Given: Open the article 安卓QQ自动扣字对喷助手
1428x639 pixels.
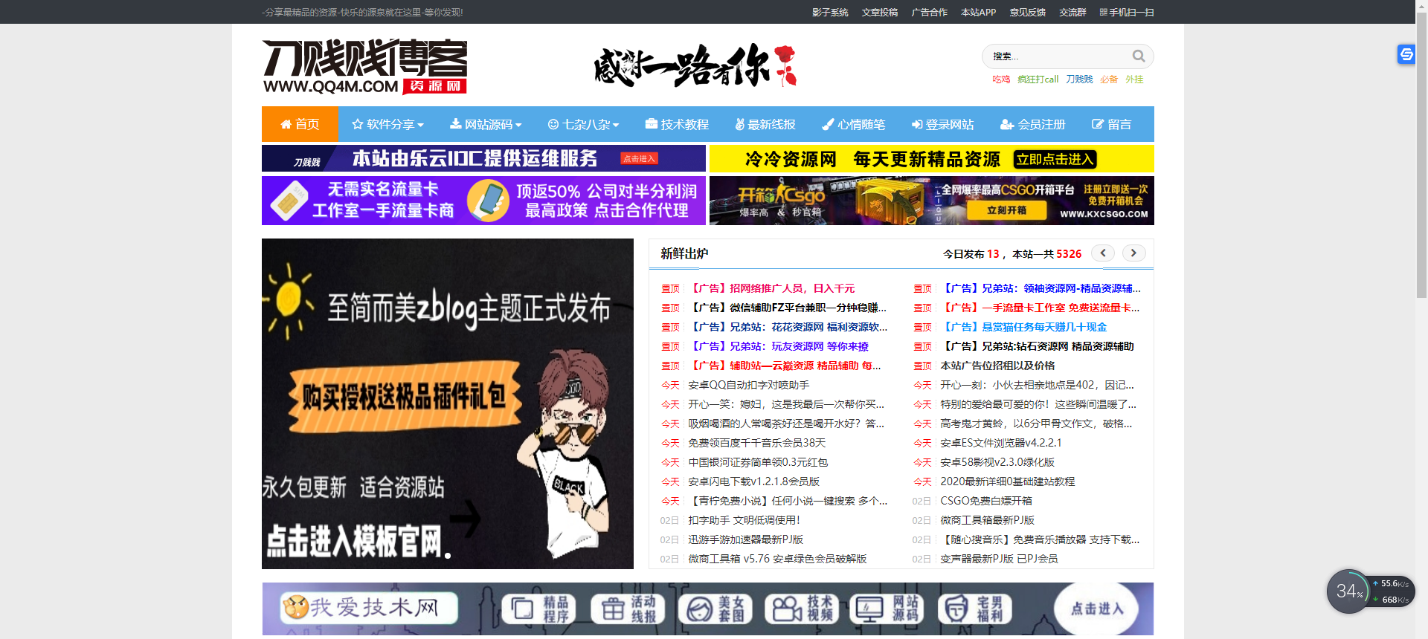Looking at the screenshot, I should 748,385.
